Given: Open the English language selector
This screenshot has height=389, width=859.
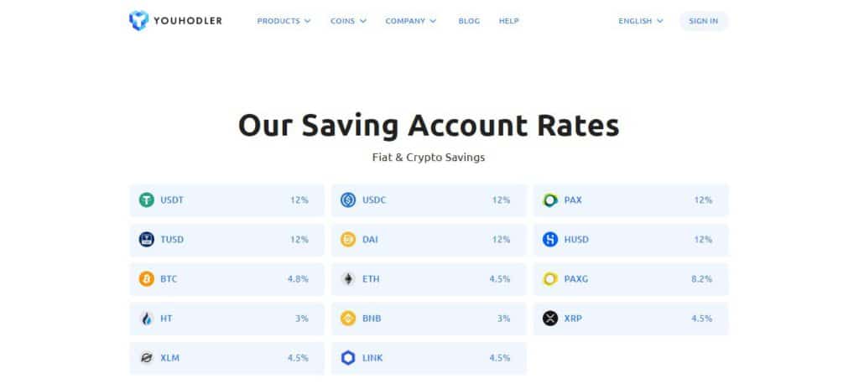Looking at the screenshot, I should pyautogui.click(x=641, y=21).
